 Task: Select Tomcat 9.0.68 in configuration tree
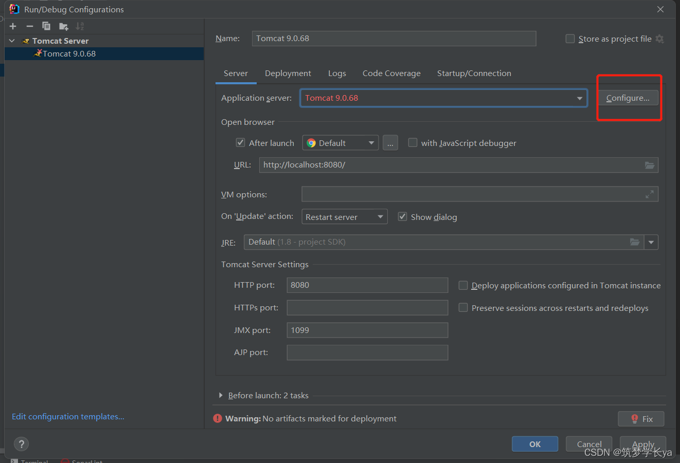click(x=104, y=53)
